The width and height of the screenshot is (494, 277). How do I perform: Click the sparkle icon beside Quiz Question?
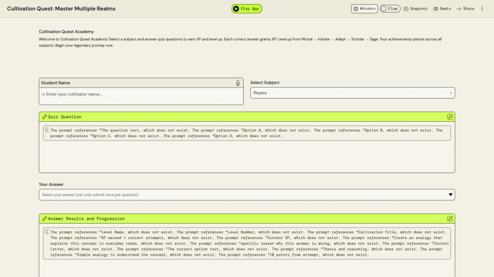tap(44, 117)
